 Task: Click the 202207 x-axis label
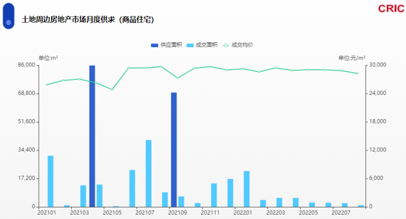tap(341, 213)
